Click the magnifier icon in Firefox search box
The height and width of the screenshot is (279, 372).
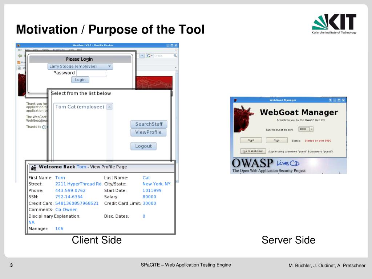point(175,56)
